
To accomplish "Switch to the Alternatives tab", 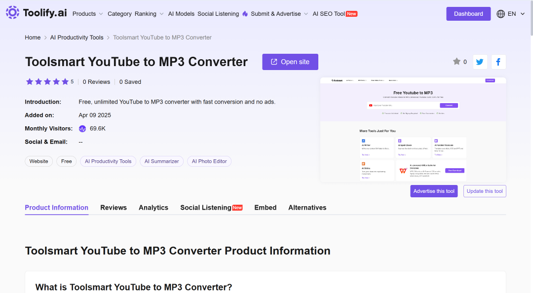I will 307,208.
